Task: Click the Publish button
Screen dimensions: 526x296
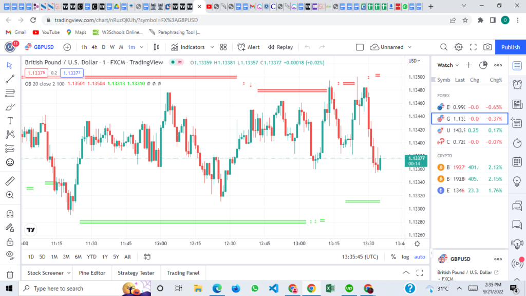Action: point(510,47)
